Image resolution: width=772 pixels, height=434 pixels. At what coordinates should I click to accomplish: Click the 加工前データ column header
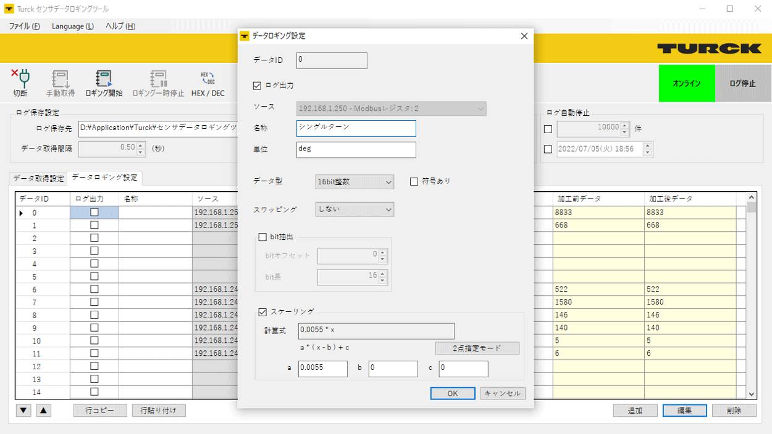(598, 199)
